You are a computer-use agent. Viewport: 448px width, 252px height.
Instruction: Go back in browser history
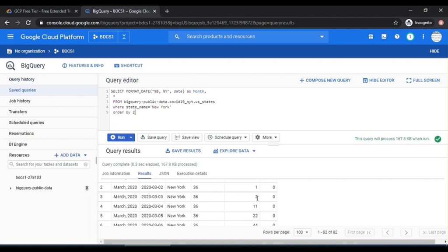[x=7, y=23]
